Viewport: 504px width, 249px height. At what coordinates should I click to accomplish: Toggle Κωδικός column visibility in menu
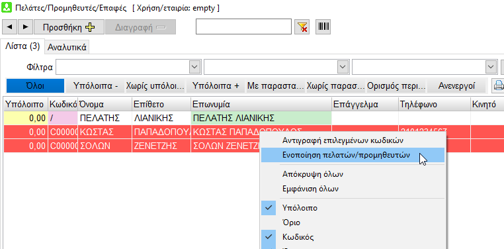[353, 238]
